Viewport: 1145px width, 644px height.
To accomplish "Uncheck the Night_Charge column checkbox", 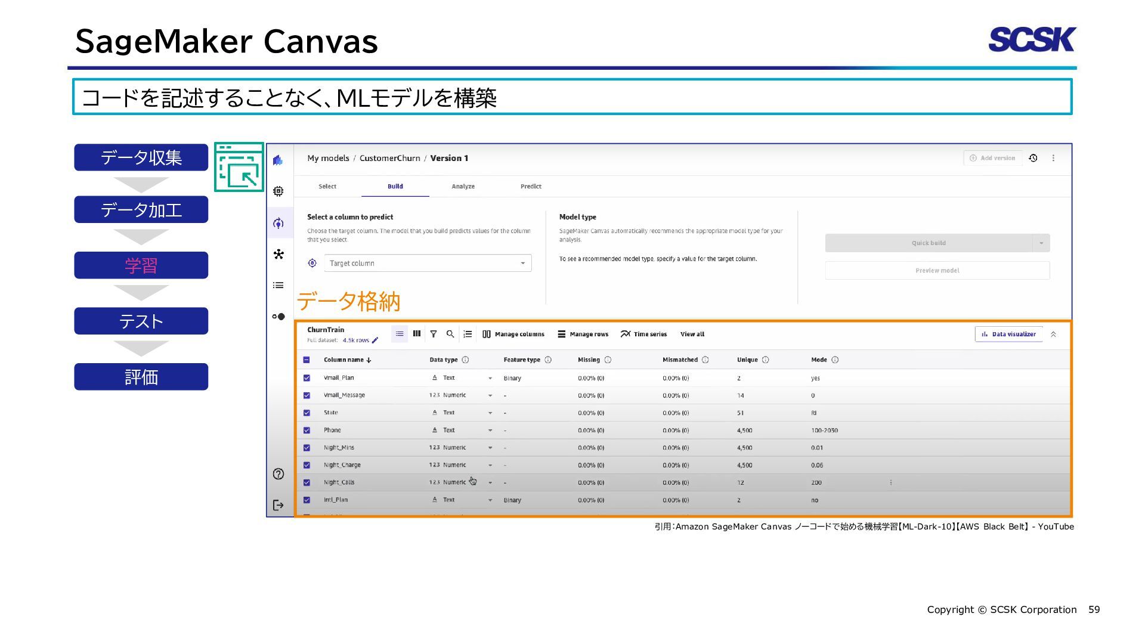I will (307, 465).
